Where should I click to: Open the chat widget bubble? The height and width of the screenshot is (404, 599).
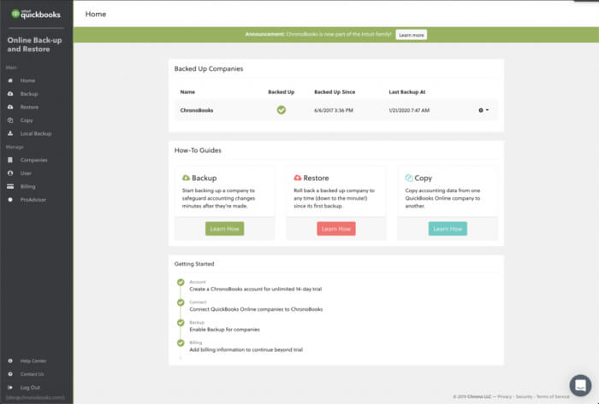[x=580, y=385]
